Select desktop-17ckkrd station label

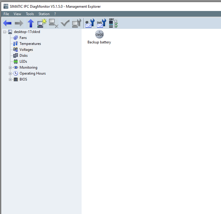point(27,32)
